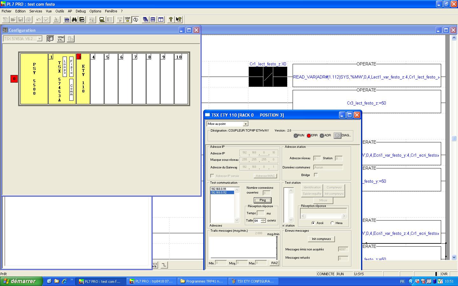Select the Ascii radio button
458x286 pixels.
pos(313,223)
